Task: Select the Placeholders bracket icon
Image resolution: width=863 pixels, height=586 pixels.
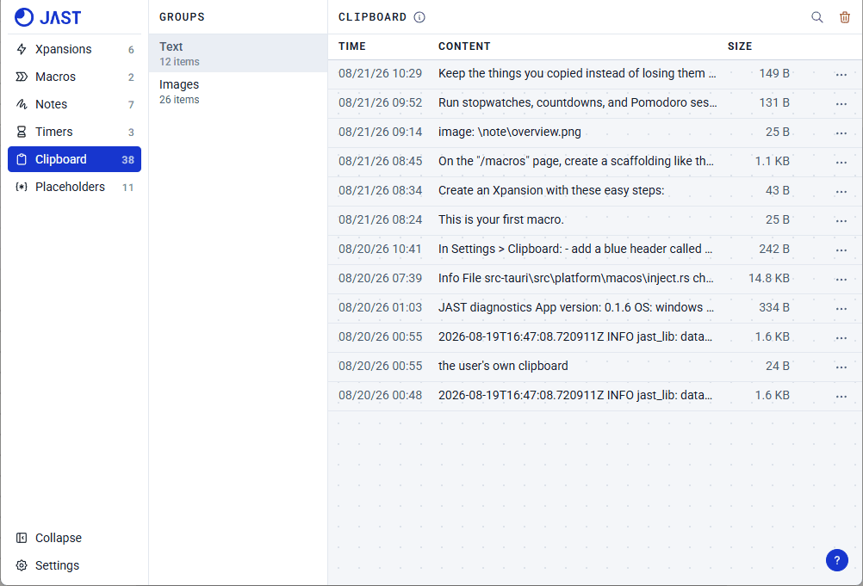Action: pos(22,187)
